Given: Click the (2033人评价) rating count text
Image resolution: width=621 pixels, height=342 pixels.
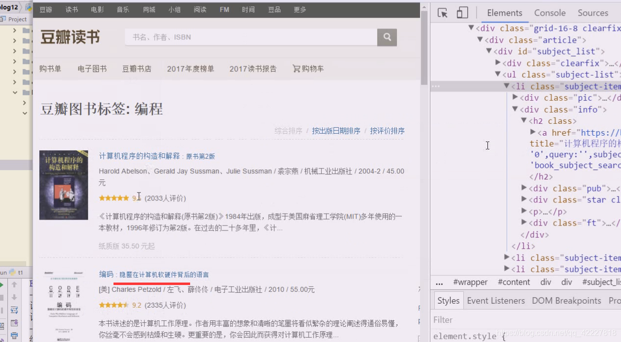Looking at the screenshot, I should click(x=165, y=198).
